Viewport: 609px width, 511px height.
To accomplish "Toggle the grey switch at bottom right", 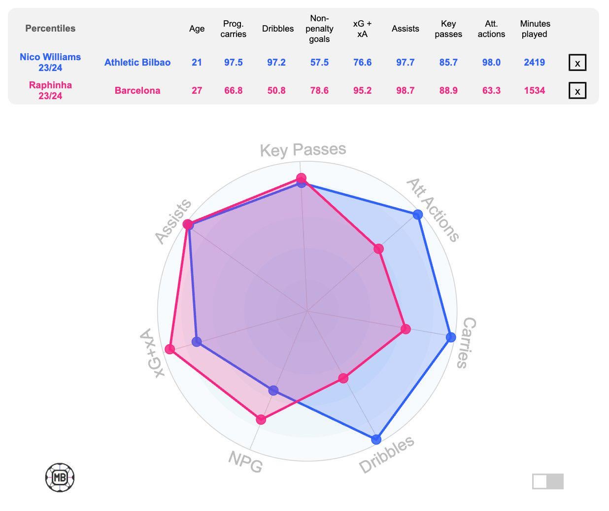I will pyautogui.click(x=547, y=481).
